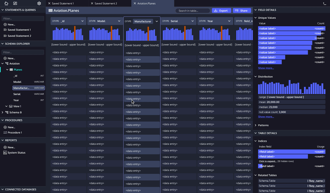The height and width of the screenshot is (193, 330).
Task: Switch to Saved Statement 1 tab
Action: coord(63,3)
